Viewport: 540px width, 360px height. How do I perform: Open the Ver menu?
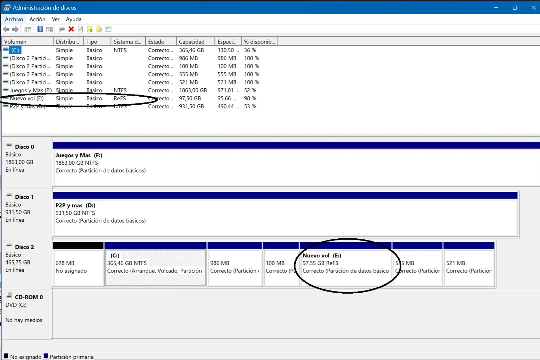point(56,19)
